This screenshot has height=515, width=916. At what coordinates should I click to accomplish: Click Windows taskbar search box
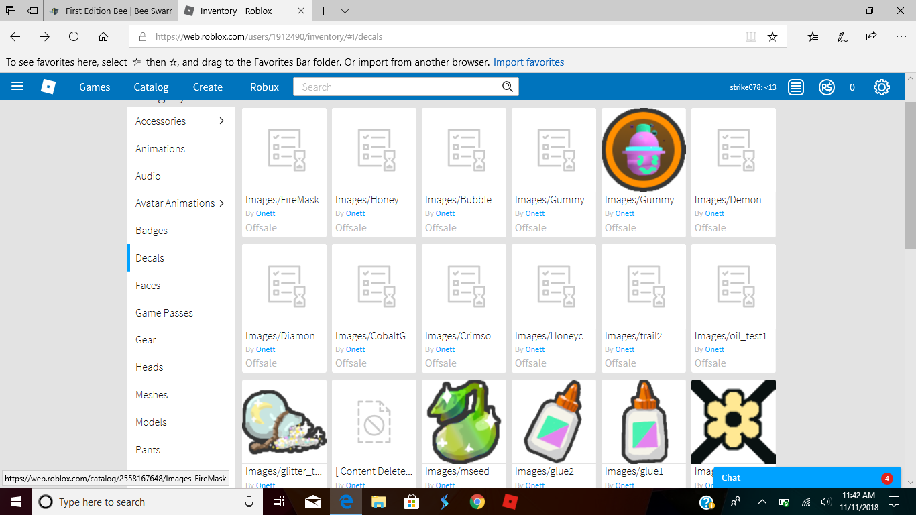[x=148, y=502]
